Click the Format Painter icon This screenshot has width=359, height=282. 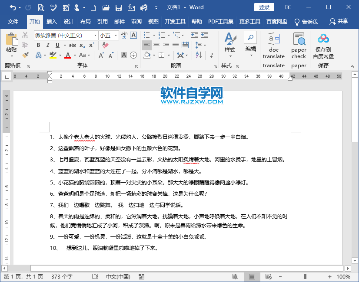25,56
